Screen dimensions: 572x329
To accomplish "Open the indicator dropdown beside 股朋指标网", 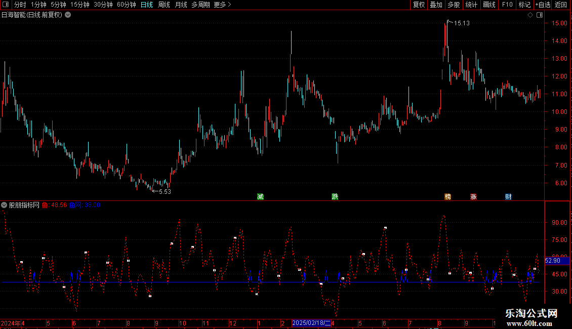I will point(4,205).
